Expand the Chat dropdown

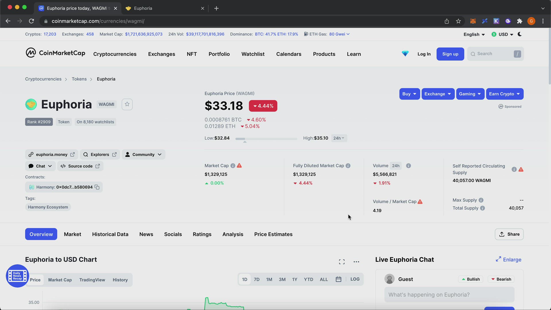pos(40,166)
